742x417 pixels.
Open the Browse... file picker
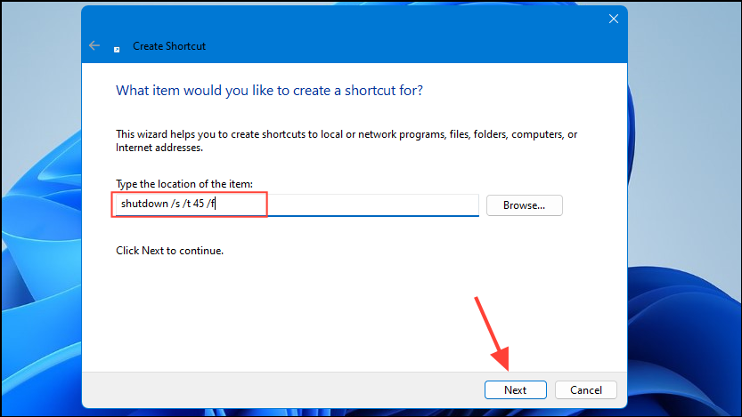pyautogui.click(x=524, y=205)
